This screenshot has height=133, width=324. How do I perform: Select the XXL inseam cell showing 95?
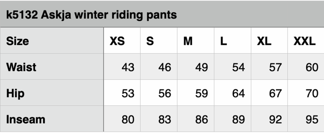tap(312, 120)
